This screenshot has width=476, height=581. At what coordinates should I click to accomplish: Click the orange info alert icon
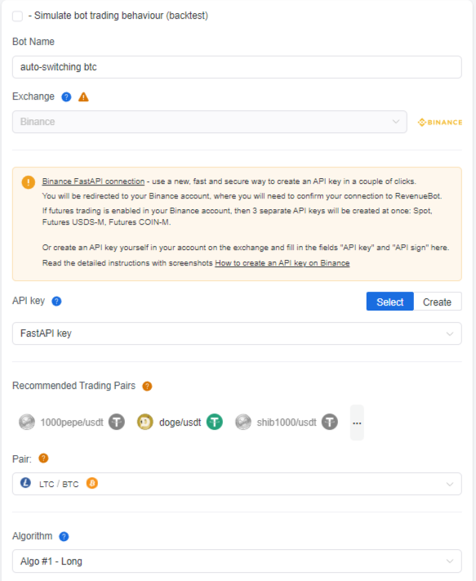(29, 182)
